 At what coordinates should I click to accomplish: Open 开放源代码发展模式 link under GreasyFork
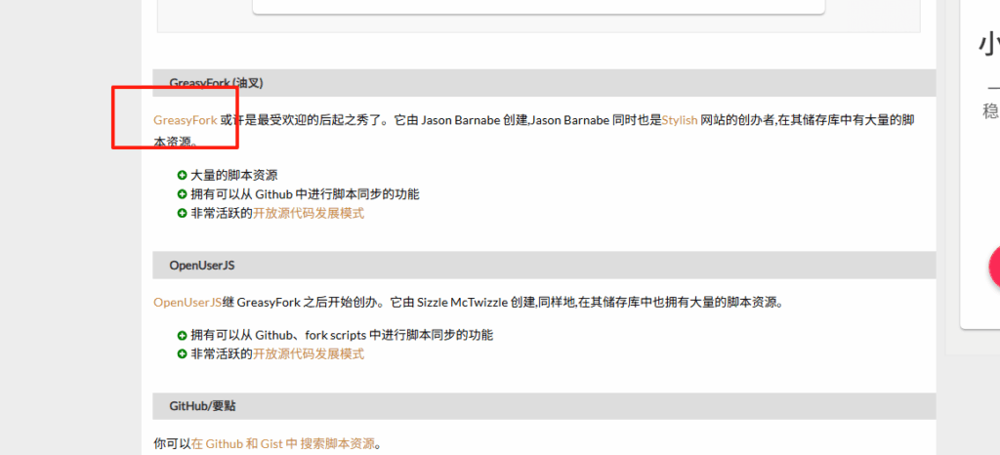tap(309, 213)
